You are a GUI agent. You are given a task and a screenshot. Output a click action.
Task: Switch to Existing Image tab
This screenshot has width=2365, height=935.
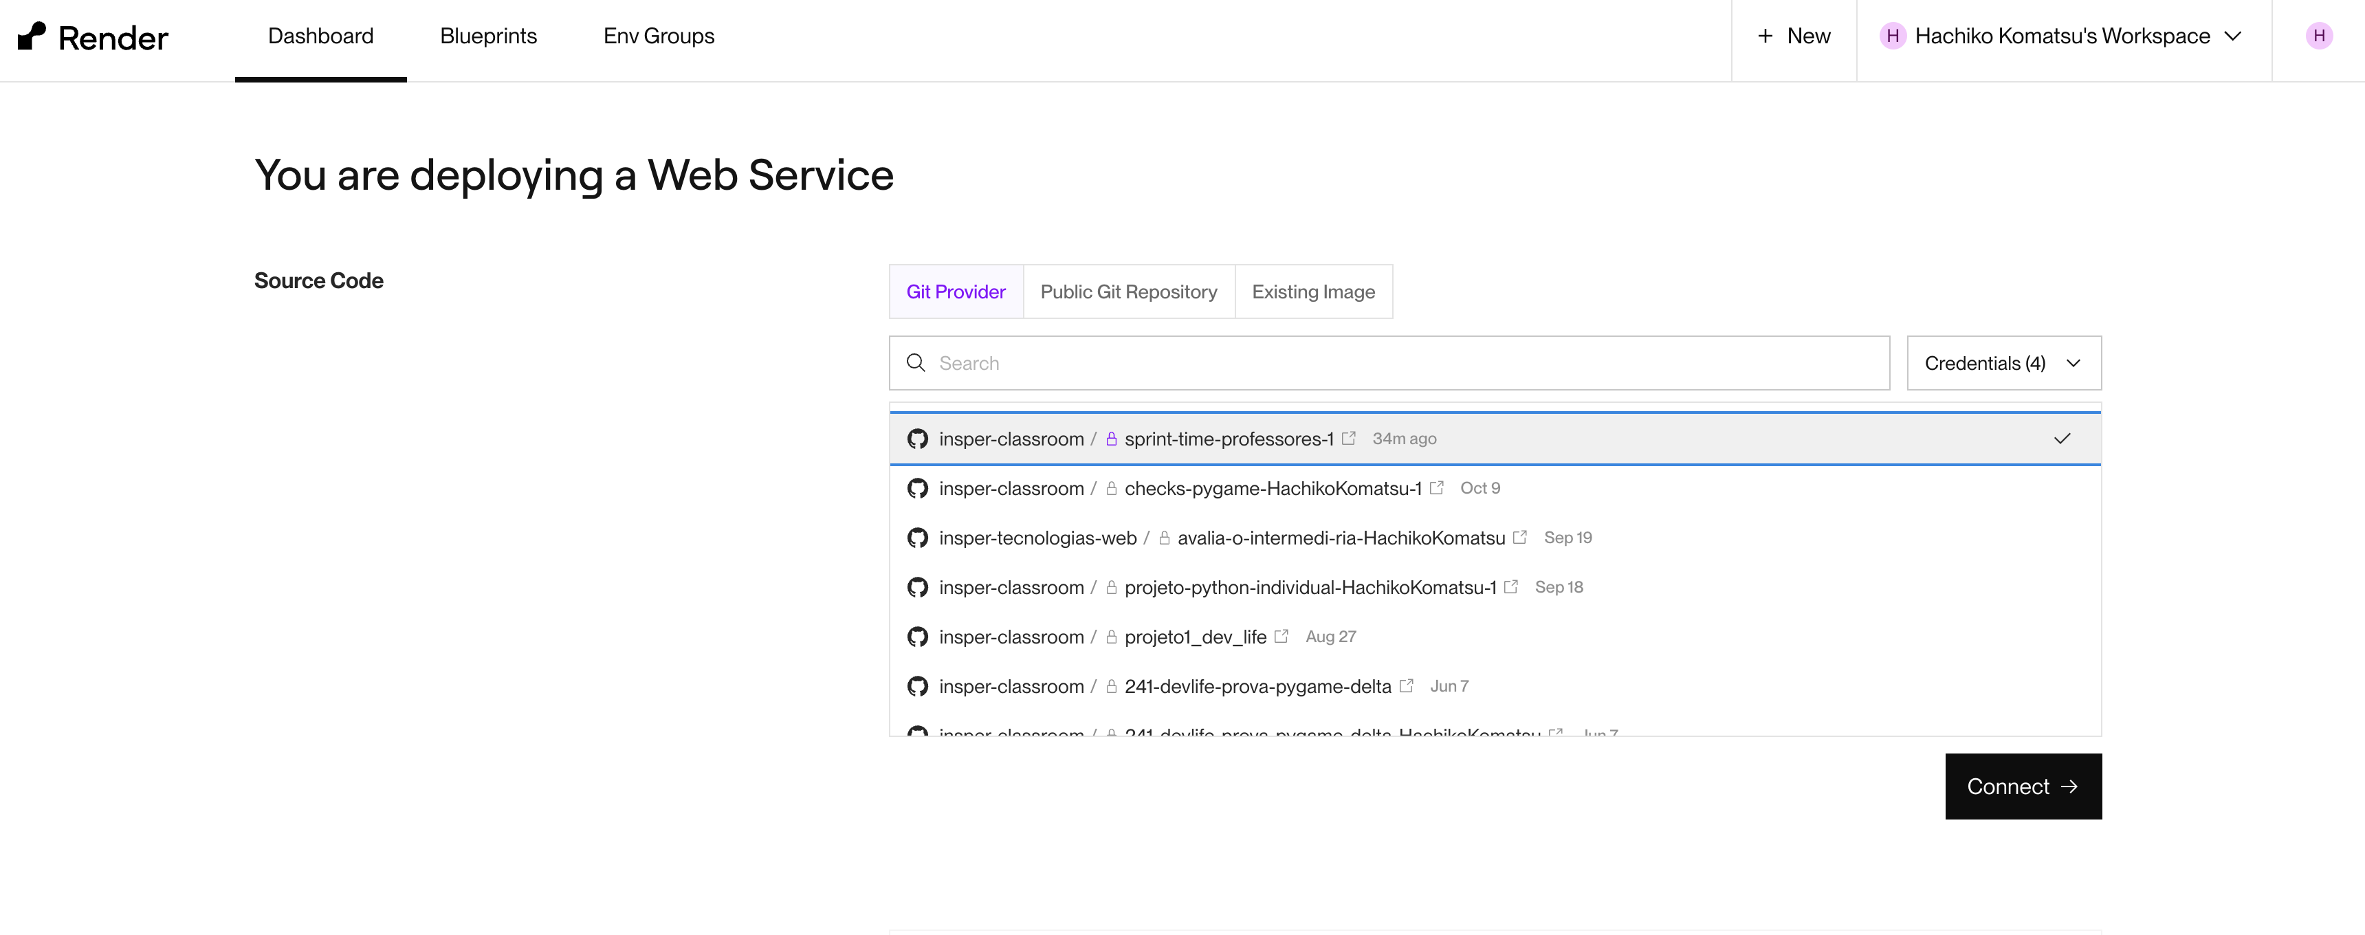[1313, 291]
